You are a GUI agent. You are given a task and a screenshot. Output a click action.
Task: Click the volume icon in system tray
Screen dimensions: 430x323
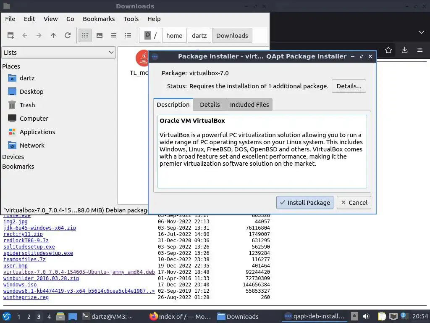[x=366, y=316]
